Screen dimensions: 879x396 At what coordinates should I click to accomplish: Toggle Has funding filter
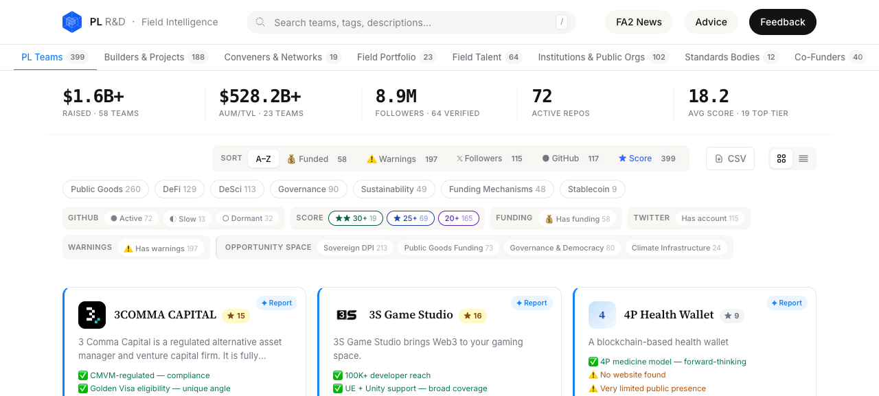point(578,218)
